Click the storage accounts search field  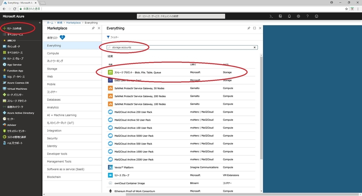pyautogui.click(x=182, y=48)
